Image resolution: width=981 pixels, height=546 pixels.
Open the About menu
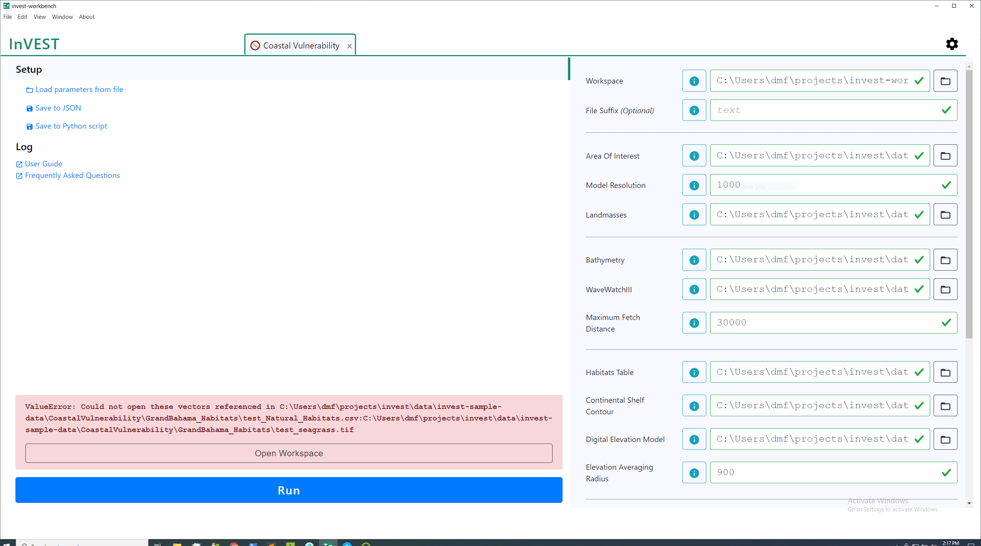coord(86,17)
